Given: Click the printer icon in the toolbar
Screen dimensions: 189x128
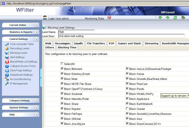Looking at the screenshot, I should [x=183, y=18].
